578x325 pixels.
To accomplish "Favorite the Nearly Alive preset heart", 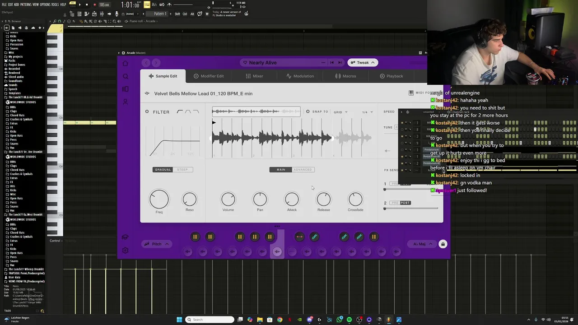I will 245,63.
